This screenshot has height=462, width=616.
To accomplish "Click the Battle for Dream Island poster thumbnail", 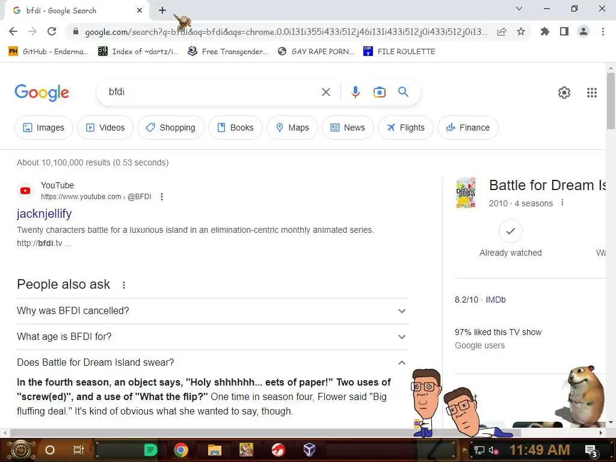I will point(466,192).
